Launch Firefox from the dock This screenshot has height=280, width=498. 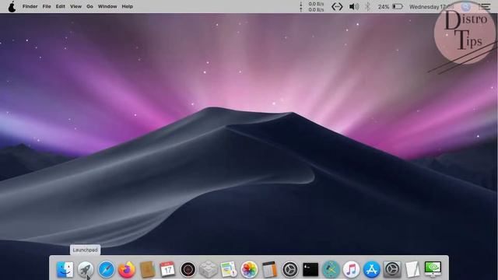(x=127, y=270)
